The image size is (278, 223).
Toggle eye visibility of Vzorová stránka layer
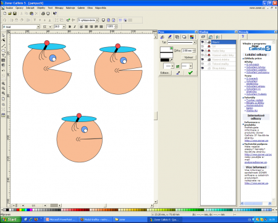pyautogui.click(x=203, y=59)
